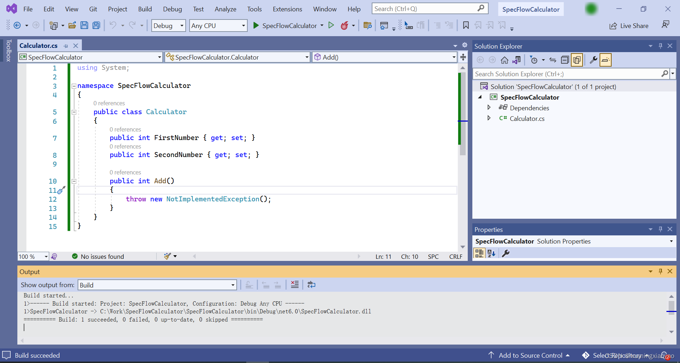
Task: Collapse the Add() method code block
Action: tap(74, 181)
